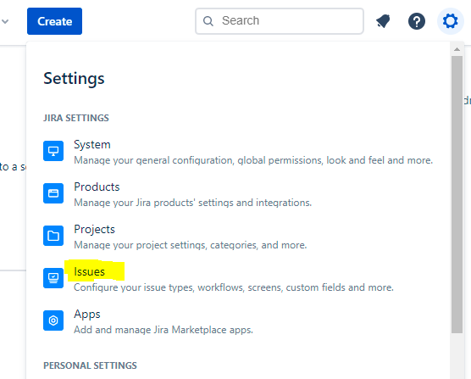Click the blue Create button

pos(54,21)
